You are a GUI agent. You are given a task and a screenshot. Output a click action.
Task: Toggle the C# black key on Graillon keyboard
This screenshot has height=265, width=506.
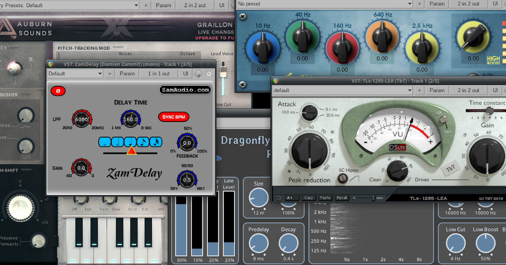(78, 233)
